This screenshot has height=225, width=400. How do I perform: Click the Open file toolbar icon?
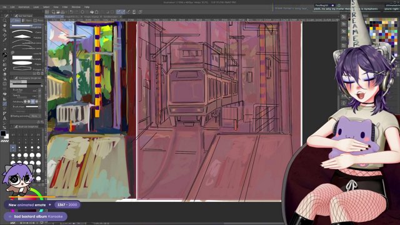(x=58, y=12)
